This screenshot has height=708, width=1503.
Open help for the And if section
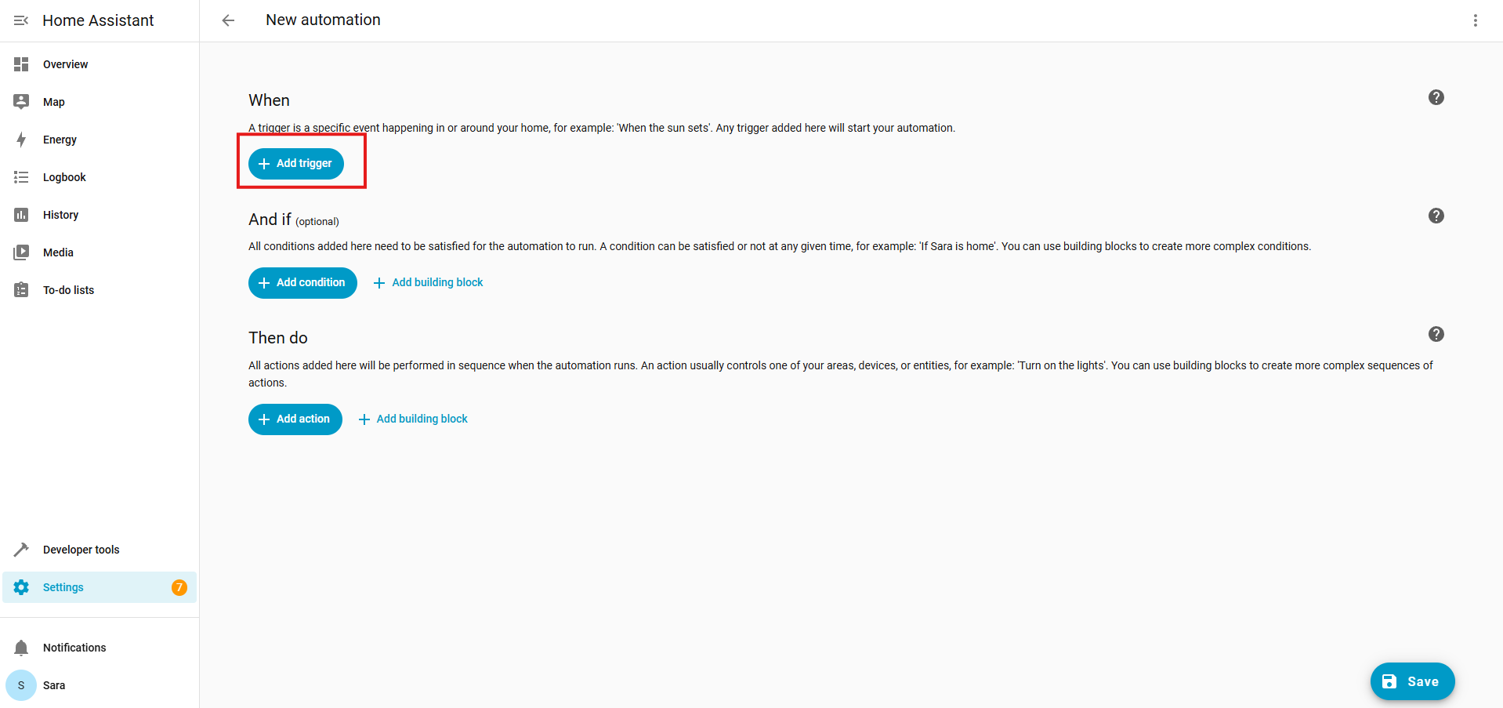1436,216
